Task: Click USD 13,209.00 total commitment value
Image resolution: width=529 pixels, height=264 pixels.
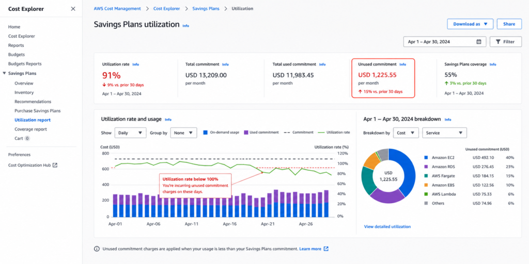Action: (206, 75)
